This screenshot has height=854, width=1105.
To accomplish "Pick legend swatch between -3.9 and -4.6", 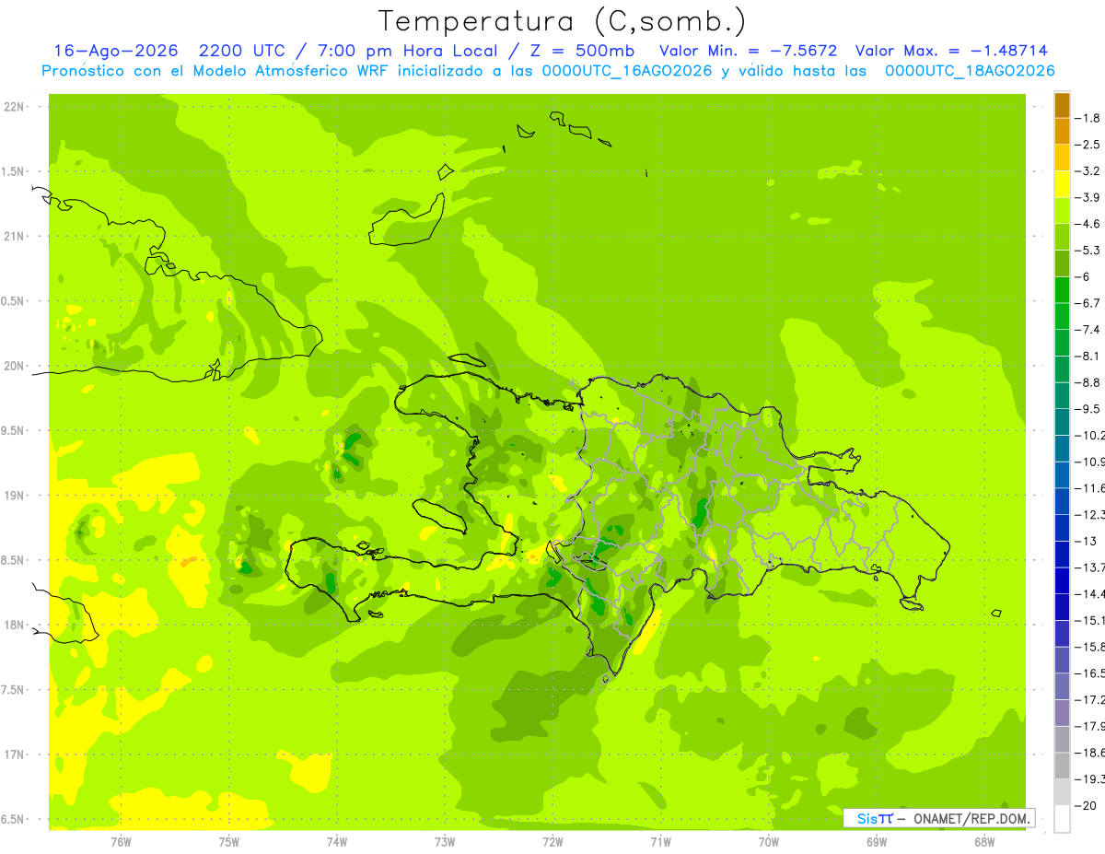I will (1062, 210).
